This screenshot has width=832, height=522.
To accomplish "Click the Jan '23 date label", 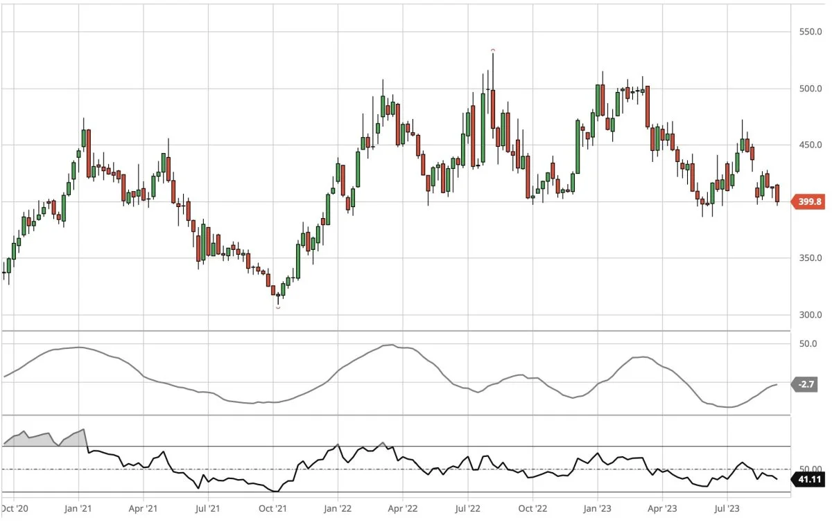I will click(598, 509).
